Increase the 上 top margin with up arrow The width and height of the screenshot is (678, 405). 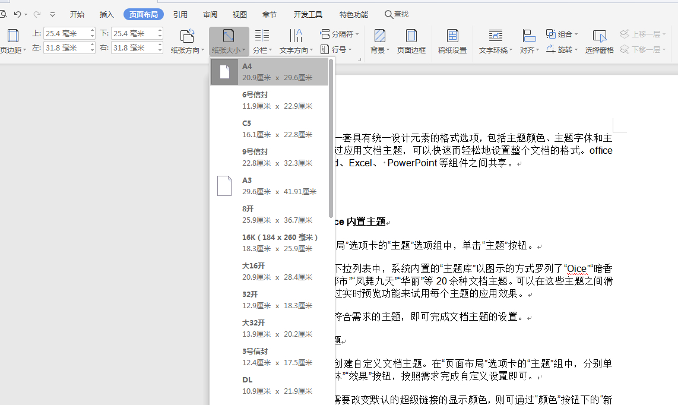click(92, 31)
